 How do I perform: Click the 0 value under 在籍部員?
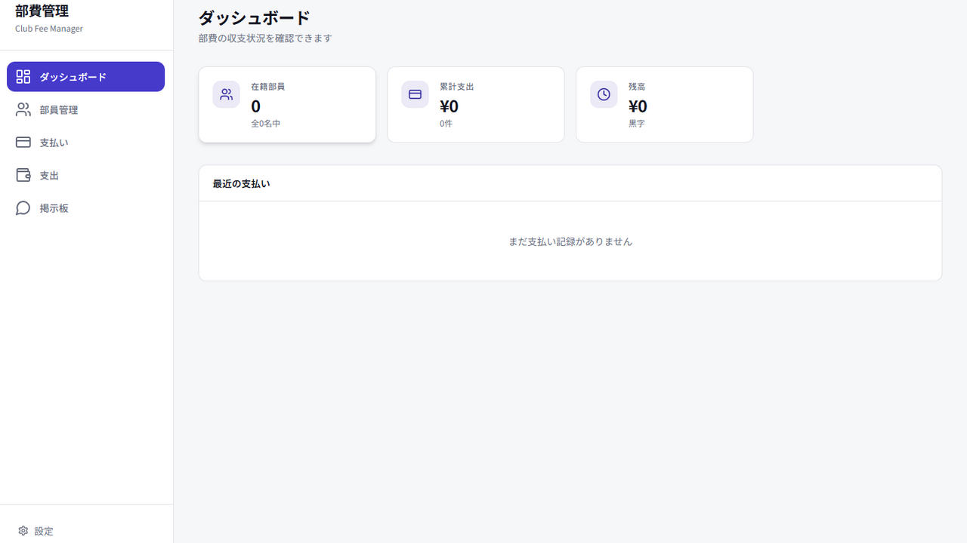click(x=255, y=106)
